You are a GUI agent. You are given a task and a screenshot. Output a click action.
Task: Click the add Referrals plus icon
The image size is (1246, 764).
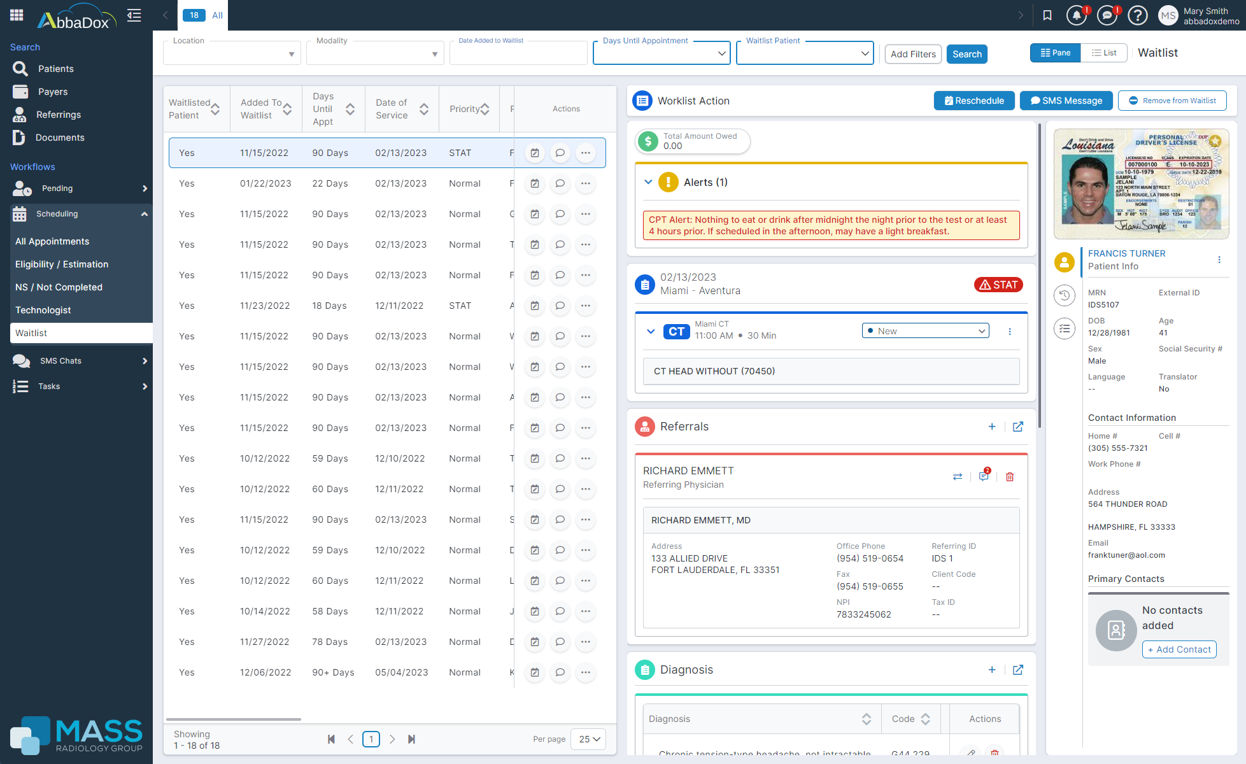click(x=991, y=426)
